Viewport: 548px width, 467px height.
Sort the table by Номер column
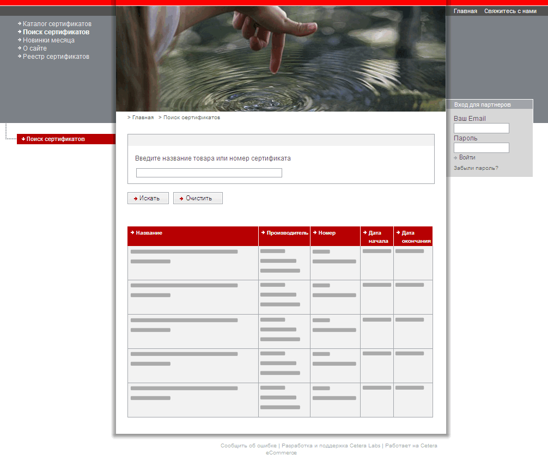pos(327,233)
